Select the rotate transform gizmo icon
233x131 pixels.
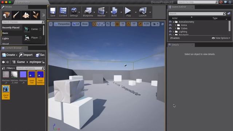(x=99, y=24)
